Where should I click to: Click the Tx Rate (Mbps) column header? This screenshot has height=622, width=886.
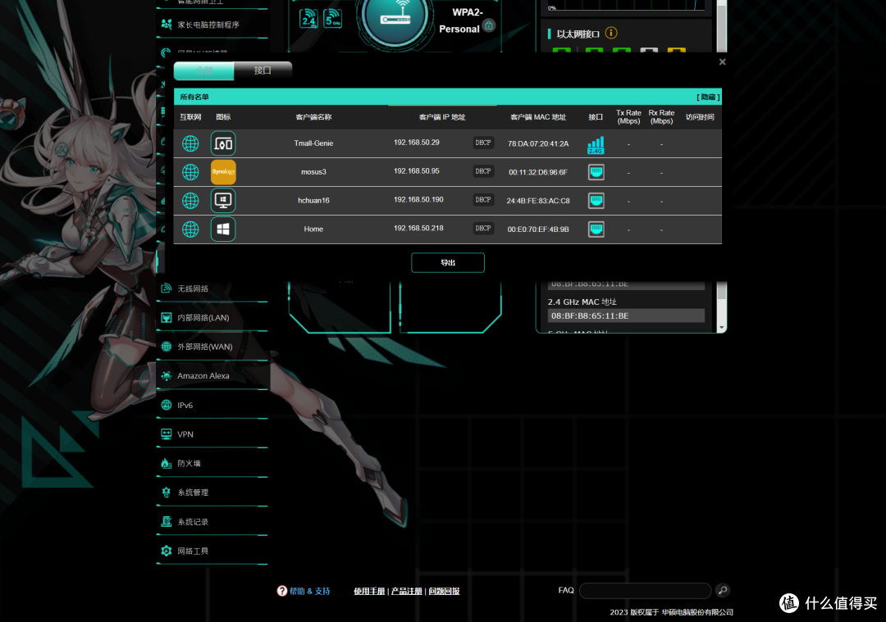tap(628, 117)
